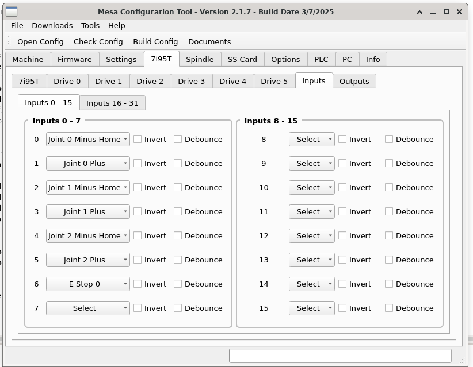This screenshot has width=473, height=367.
Task: Switch to the Settings tab
Action: tap(121, 59)
